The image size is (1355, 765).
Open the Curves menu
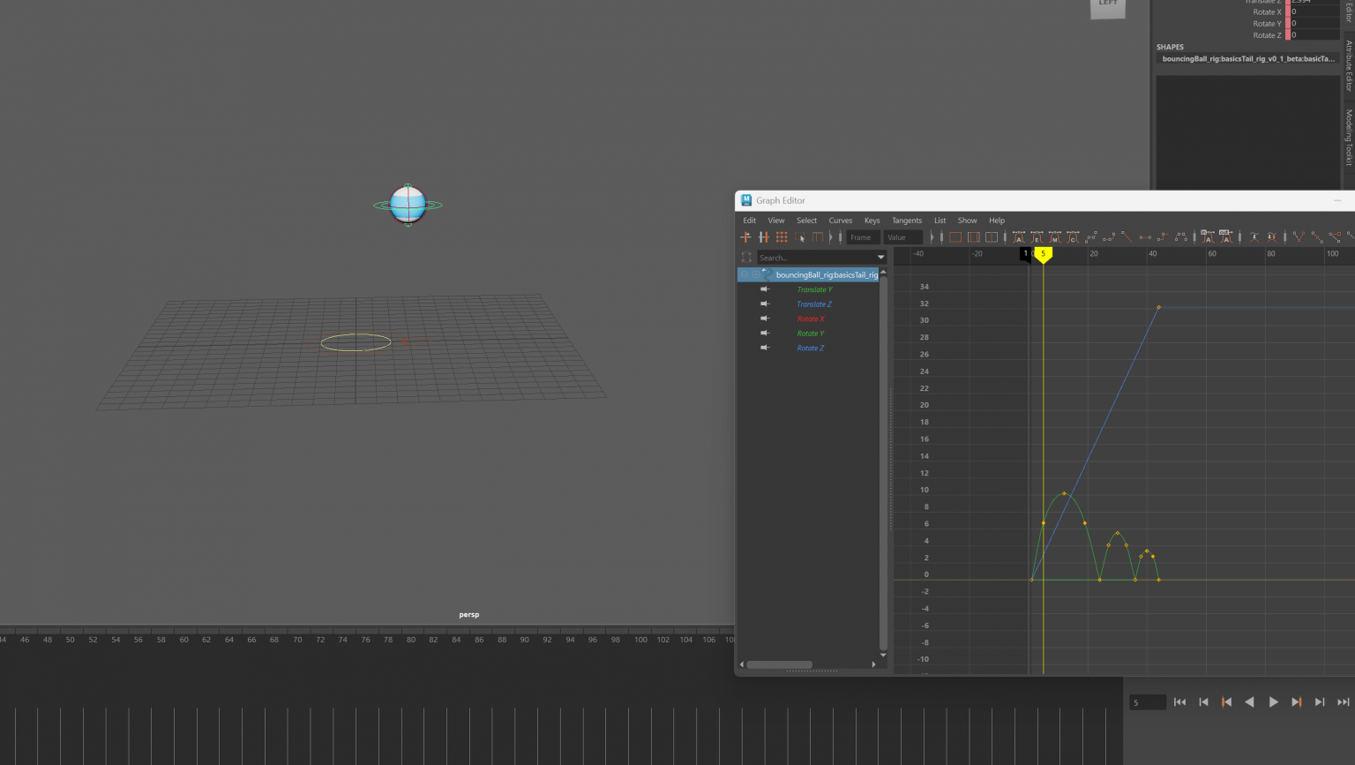click(x=840, y=221)
